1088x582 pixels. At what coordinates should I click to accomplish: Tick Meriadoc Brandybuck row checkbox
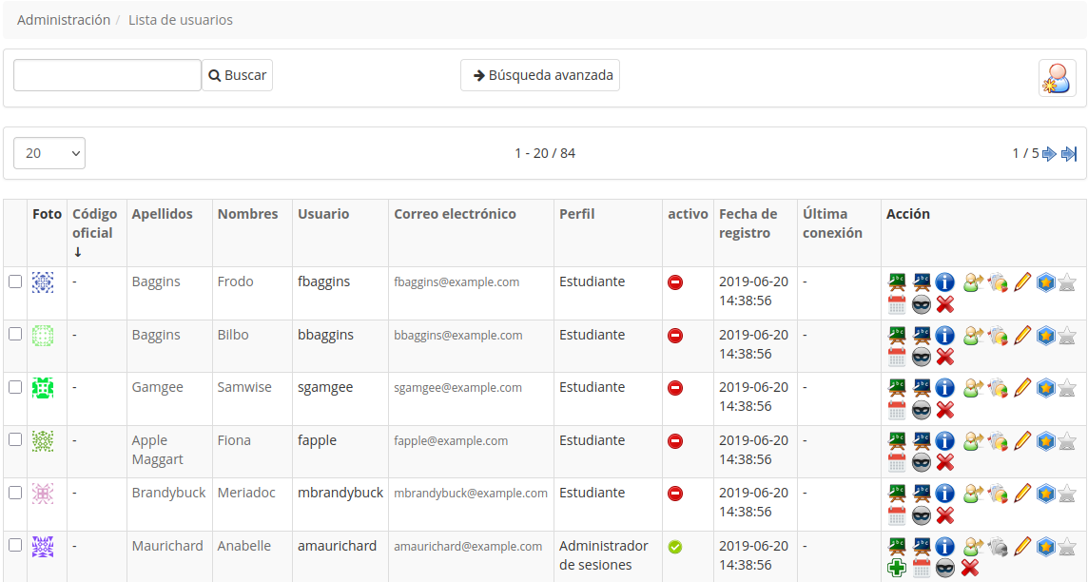(x=15, y=493)
